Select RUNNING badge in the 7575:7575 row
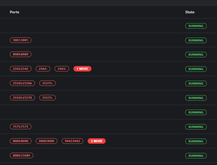 196,127
